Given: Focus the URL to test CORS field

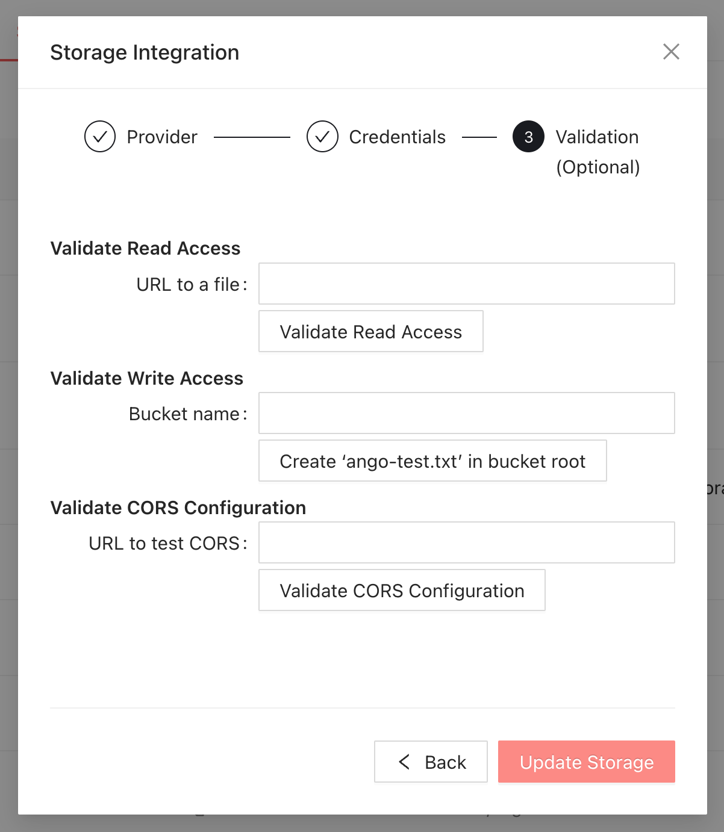Looking at the screenshot, I should click(466, 542).
